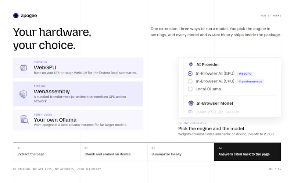
Task: Switch to Chunk and embed on device step
Action: pyautogui.click(x=114, y=152)
